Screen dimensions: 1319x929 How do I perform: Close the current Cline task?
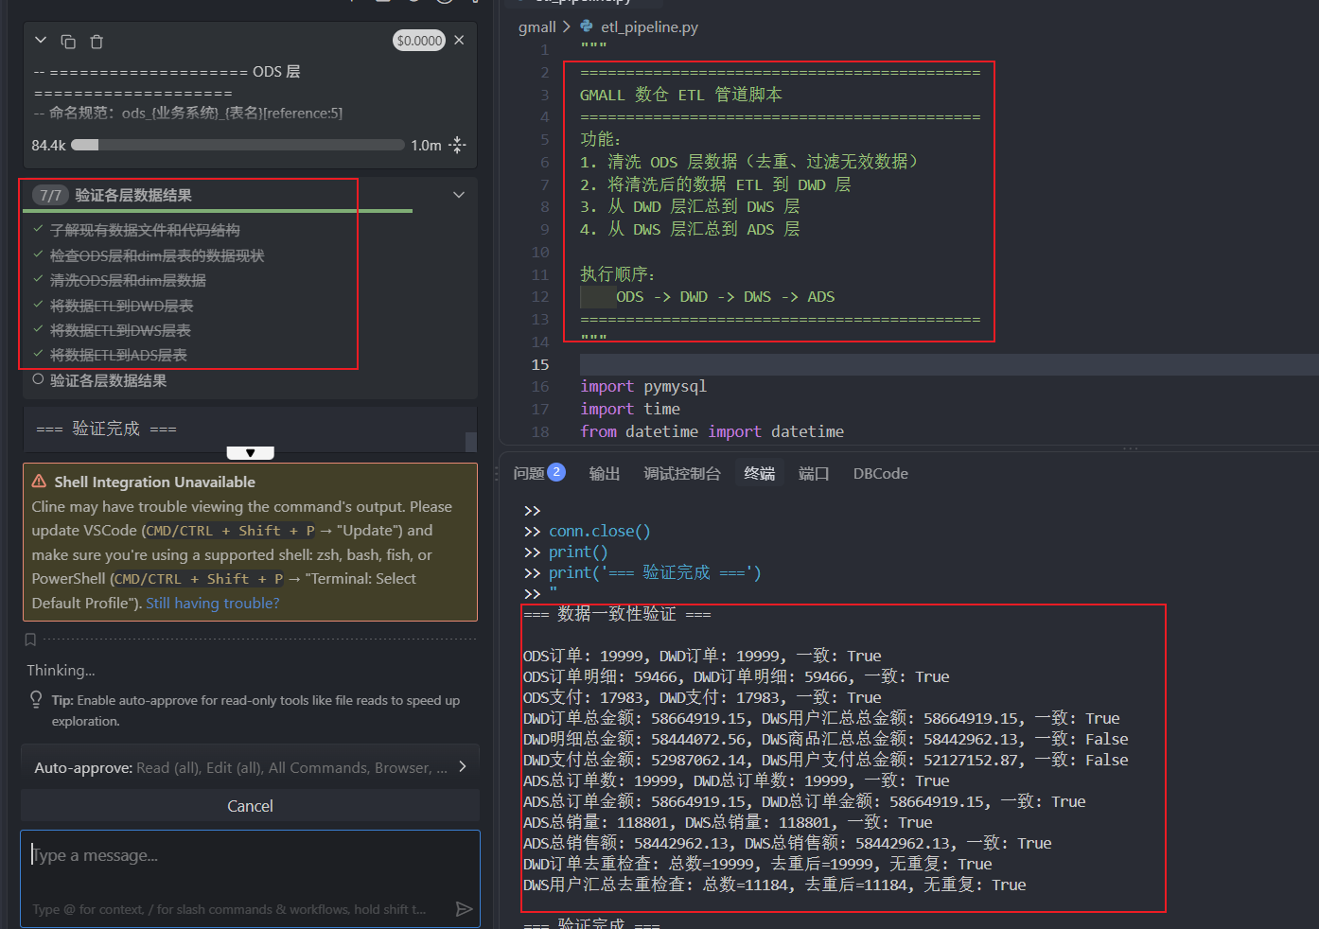point(459,40)
